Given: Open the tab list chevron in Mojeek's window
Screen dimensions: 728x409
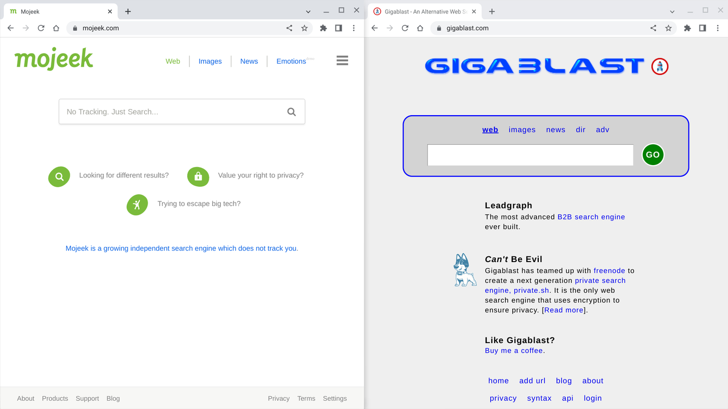Looking at the screenshot, I should (x=308, y=11).
